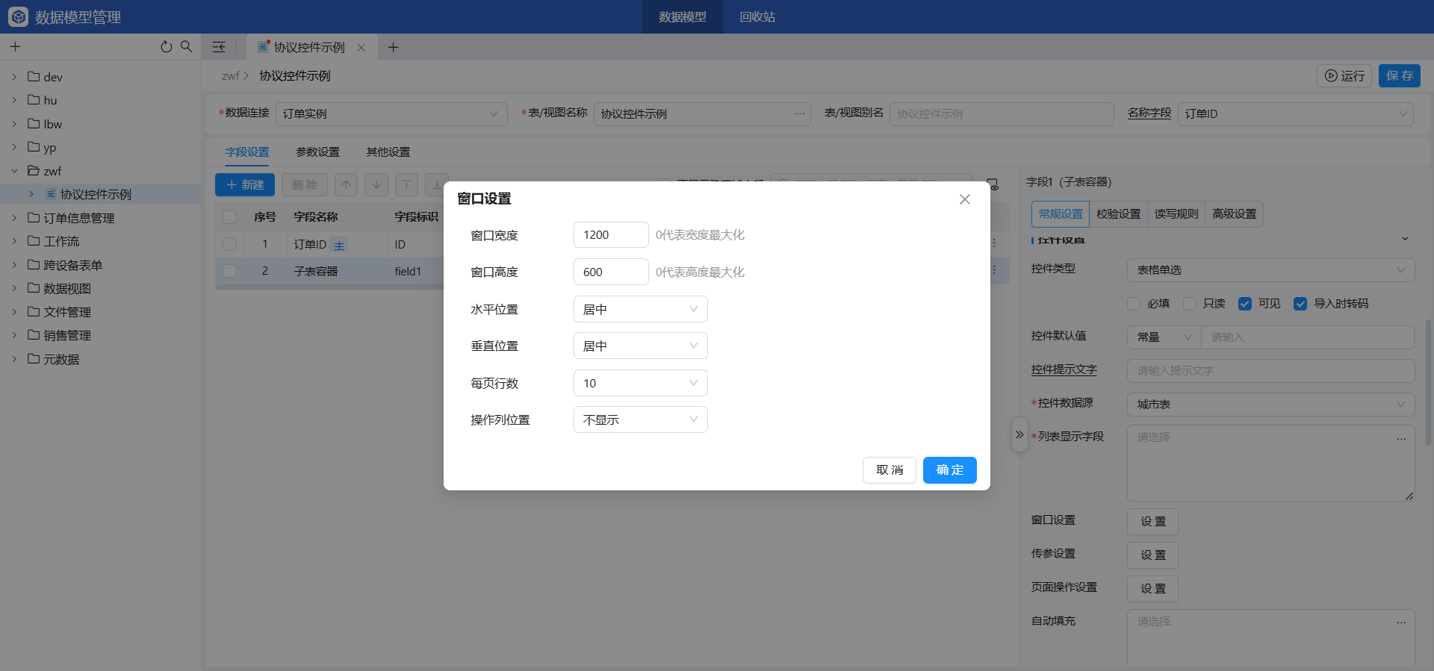The image size is (1434, 671).
Task: Click the 保存 button
Action: (1399, 75)
